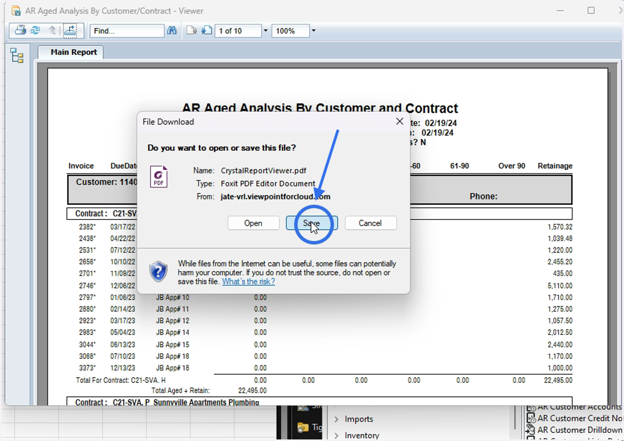
Task: Click retainage amount 2,455.20
Action: (560, 262)
